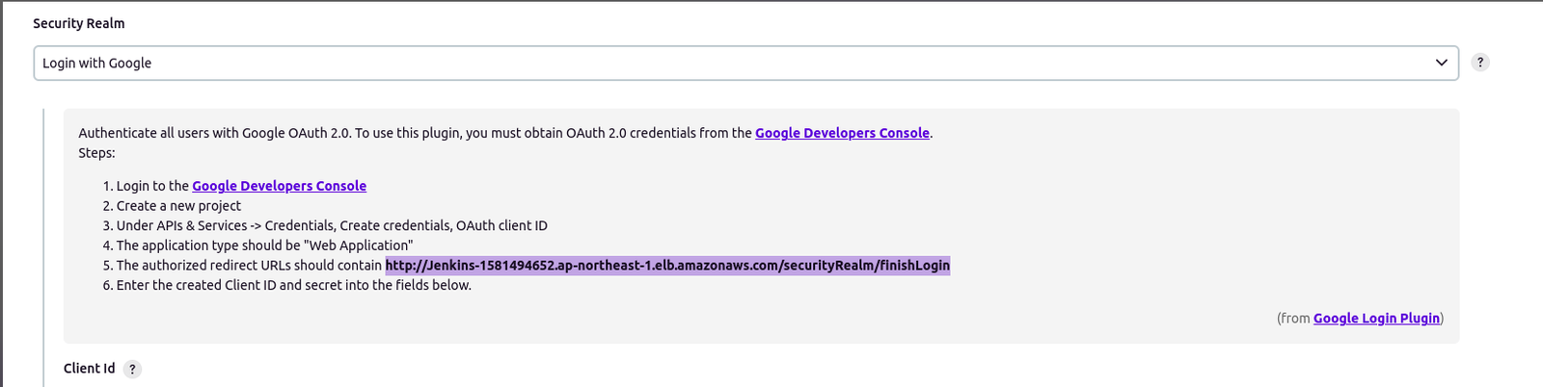Select the 'Login with Google' dropdown text
1543x387 pixels.
click(x=96, y=63)
